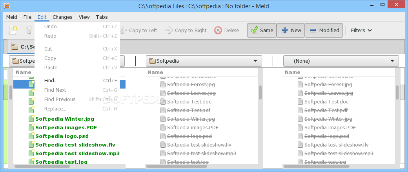Click the blue plus New icon
This screenshot has width=408, height=172.
(285, 31)
